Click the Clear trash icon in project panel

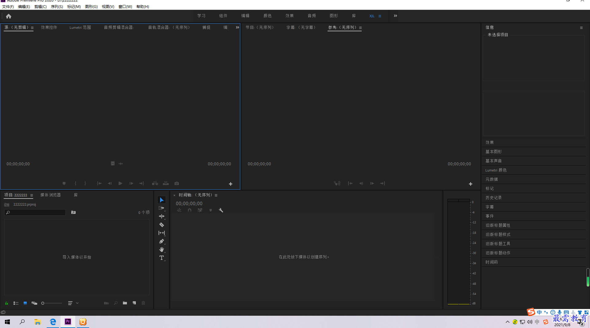(x=143, y=303)
